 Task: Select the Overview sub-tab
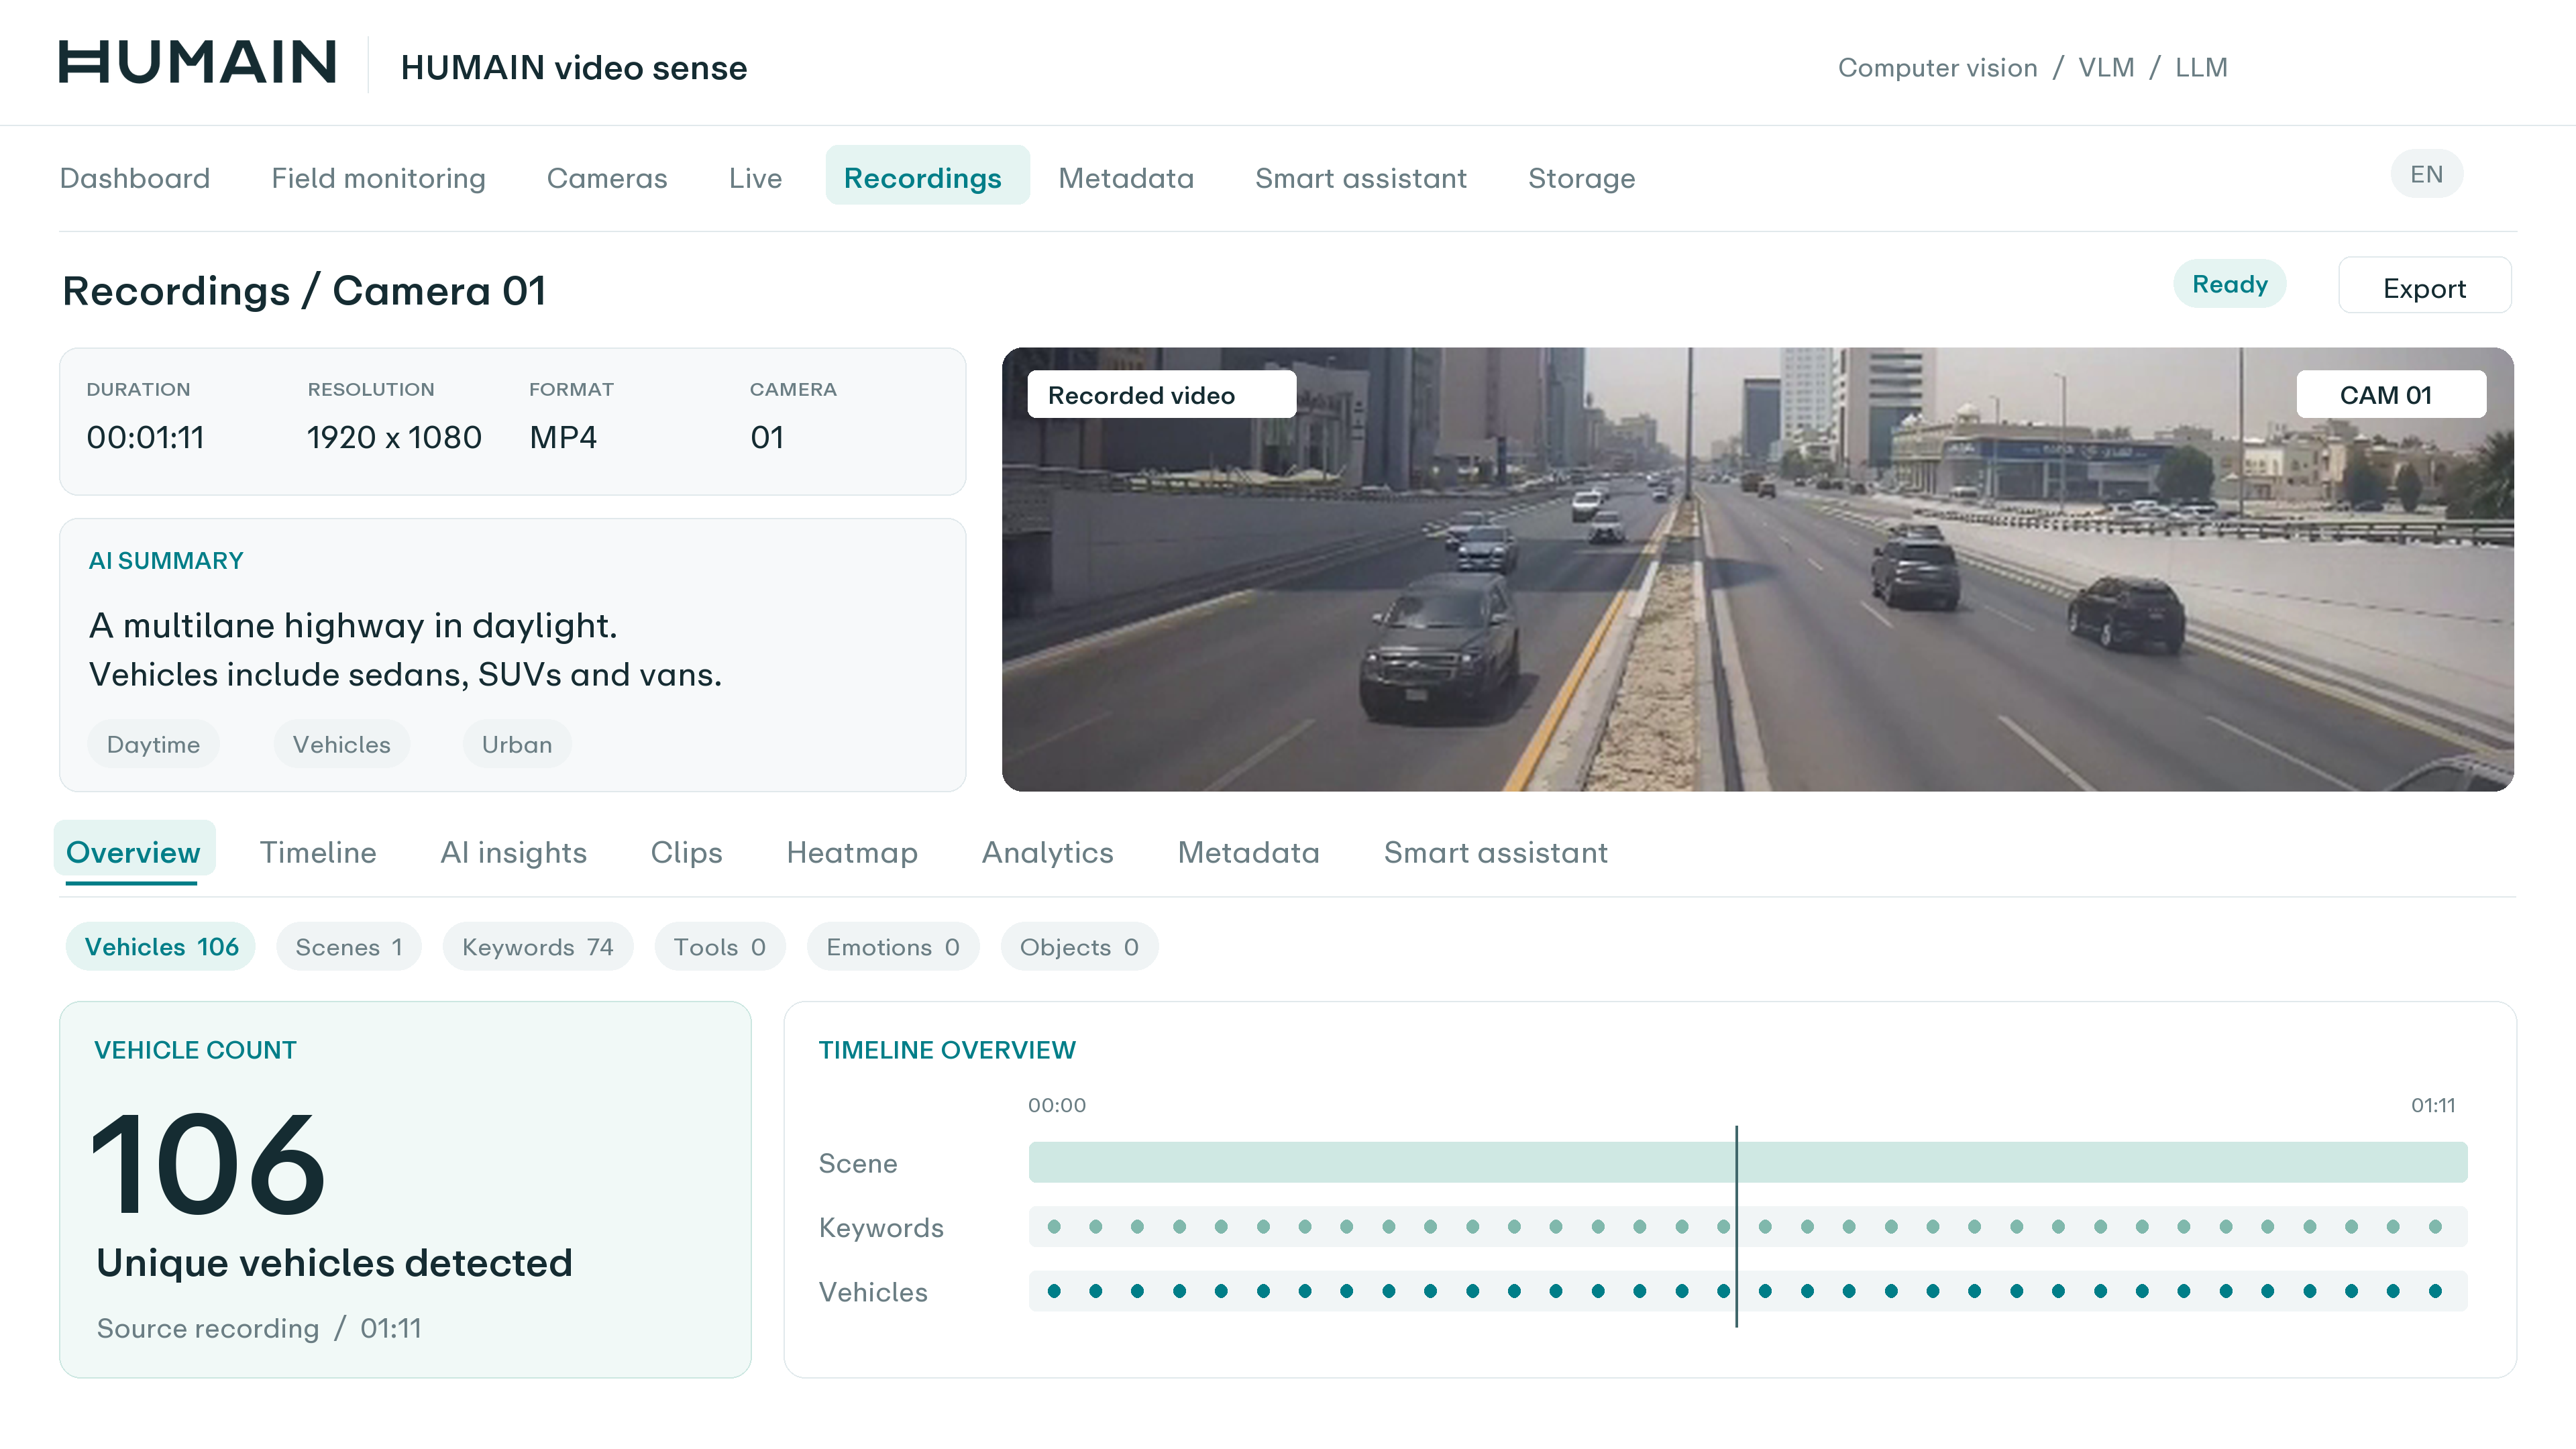click(x=134, y=852)
